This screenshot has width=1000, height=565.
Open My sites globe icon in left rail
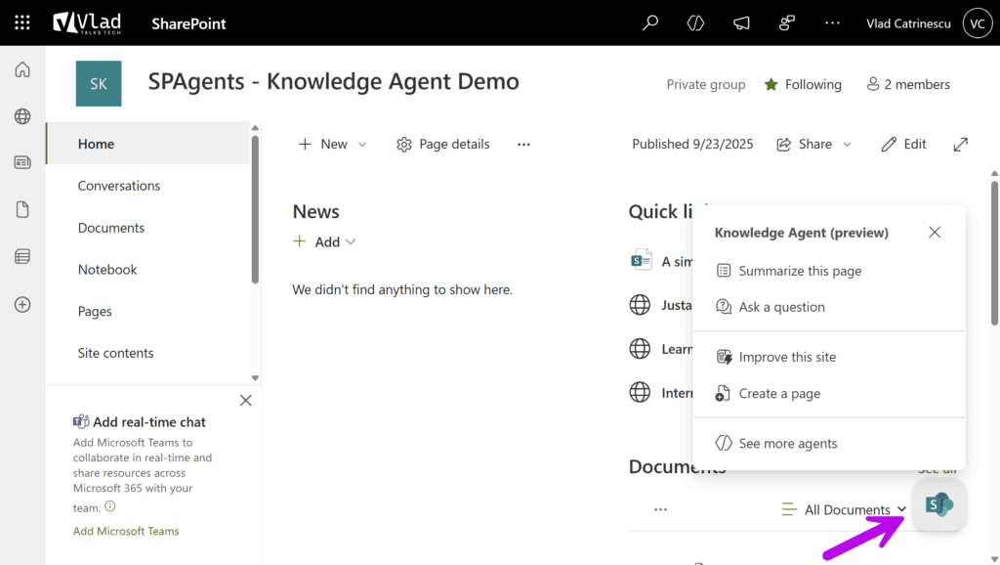click(22, 116)
